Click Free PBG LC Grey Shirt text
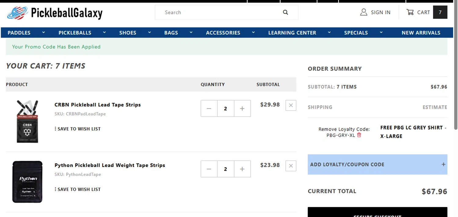Image resolution: width=458 pixels, height=217 pixels. pyautogui.click(x=413, y=132)
